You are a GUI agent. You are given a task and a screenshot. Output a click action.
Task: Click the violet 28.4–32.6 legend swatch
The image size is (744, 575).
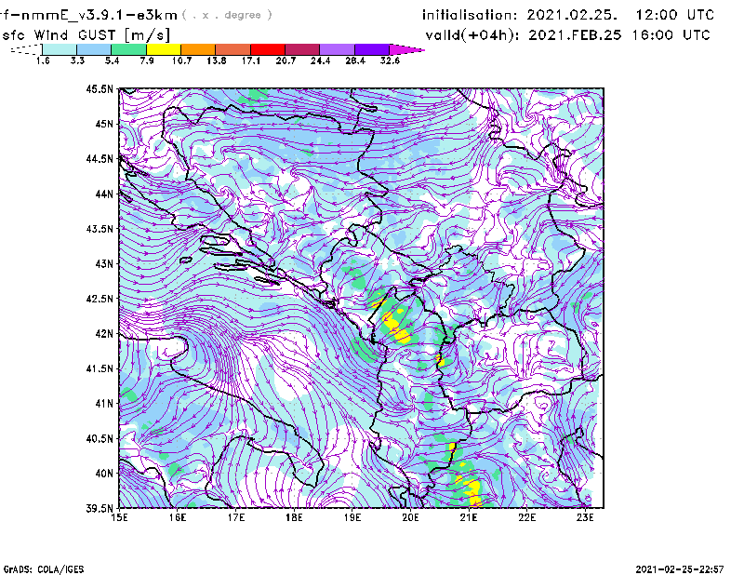372,49
